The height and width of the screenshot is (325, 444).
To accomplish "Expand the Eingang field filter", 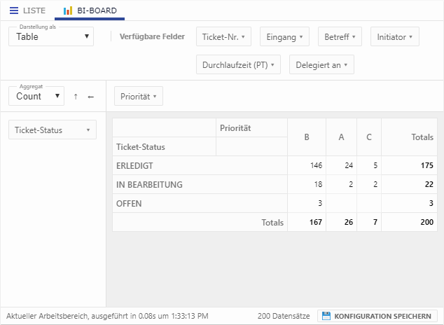I will [x=284, y=36].
